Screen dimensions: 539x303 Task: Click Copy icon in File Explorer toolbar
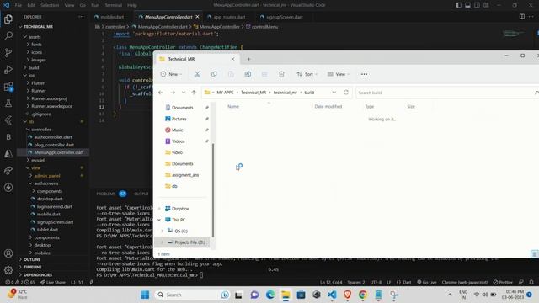214,74
